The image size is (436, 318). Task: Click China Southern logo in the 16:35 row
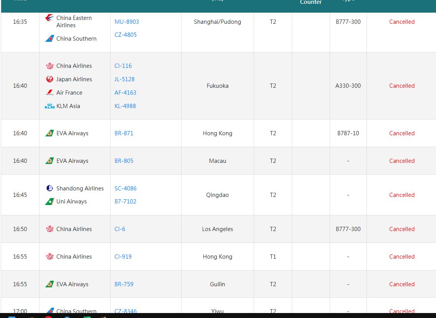point(50,39)
